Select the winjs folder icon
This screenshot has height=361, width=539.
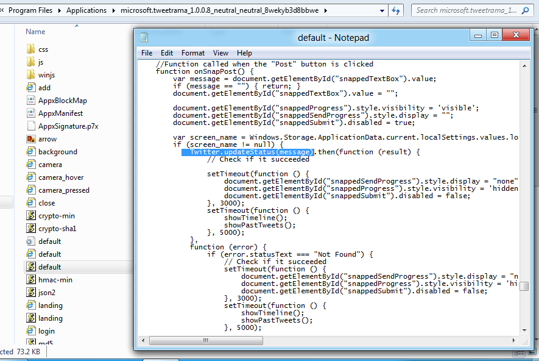(x=30, y=74)
